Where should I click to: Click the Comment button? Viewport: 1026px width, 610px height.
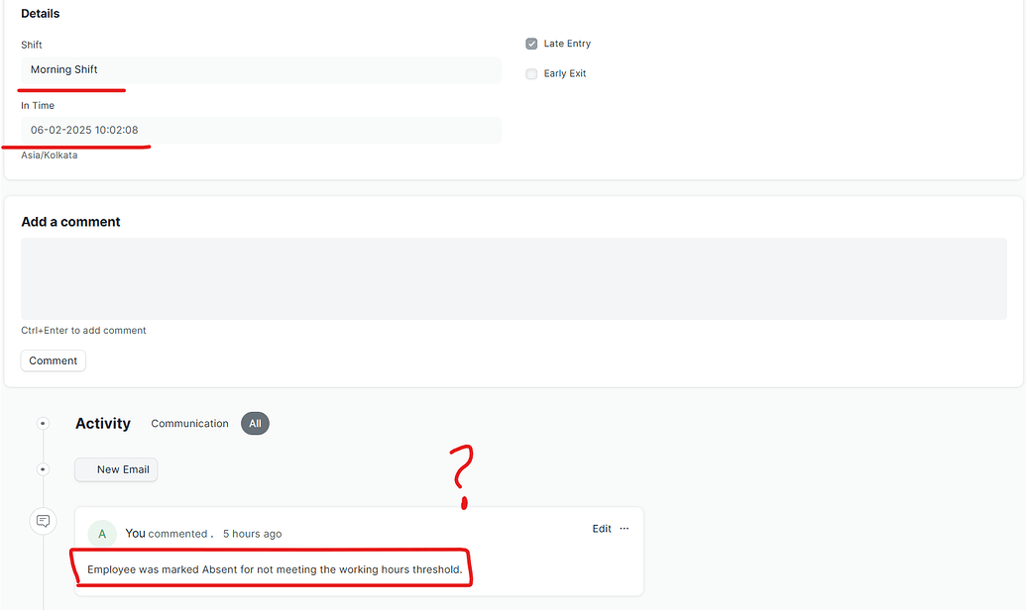pyautogui.click(x=53, y=360)
